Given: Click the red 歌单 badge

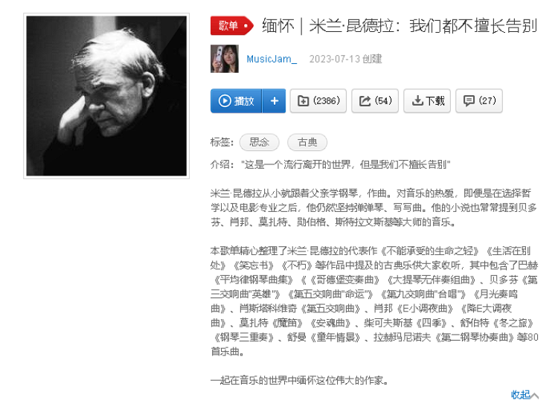Looking at the screenshot, I should pos(231,25).
